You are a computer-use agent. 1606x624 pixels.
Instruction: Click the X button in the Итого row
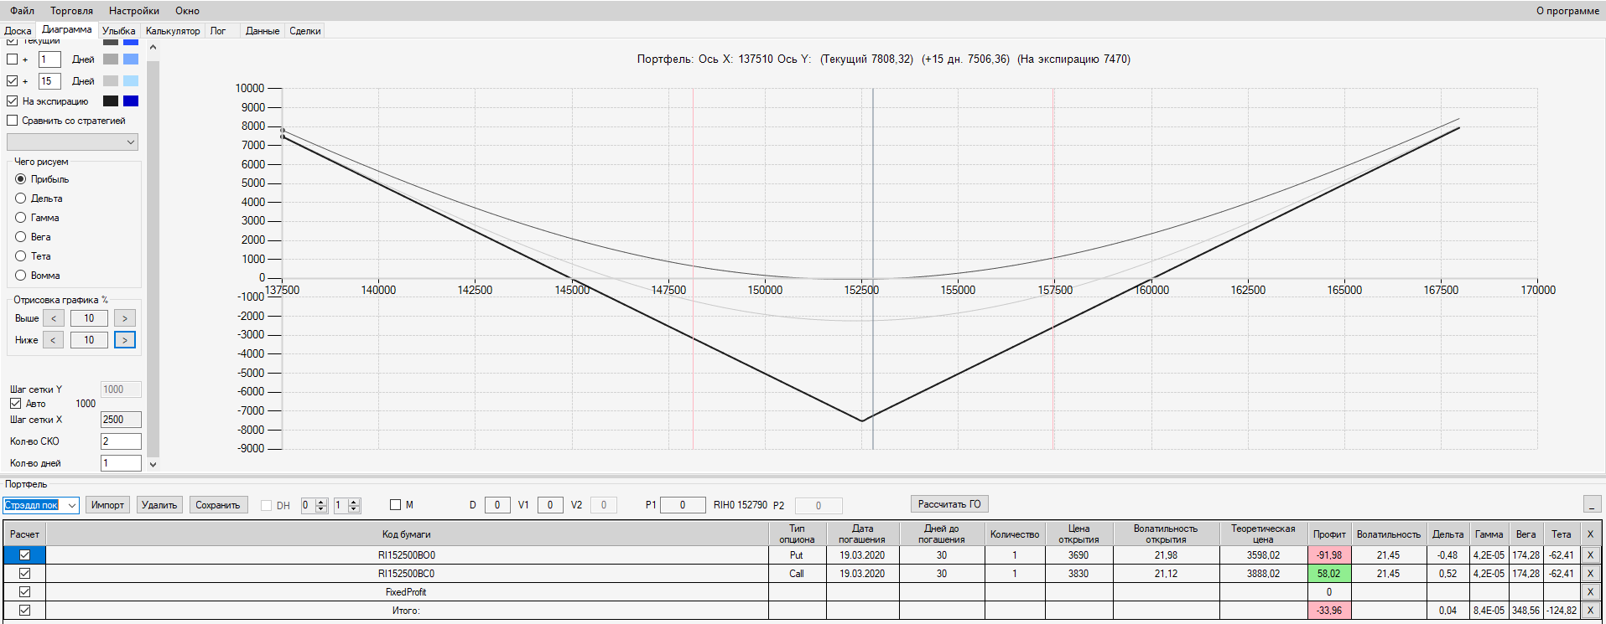click(x=1589, y=611)
